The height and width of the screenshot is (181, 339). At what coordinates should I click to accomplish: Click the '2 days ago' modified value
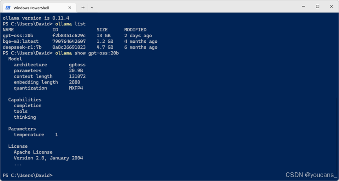(138, 36)
